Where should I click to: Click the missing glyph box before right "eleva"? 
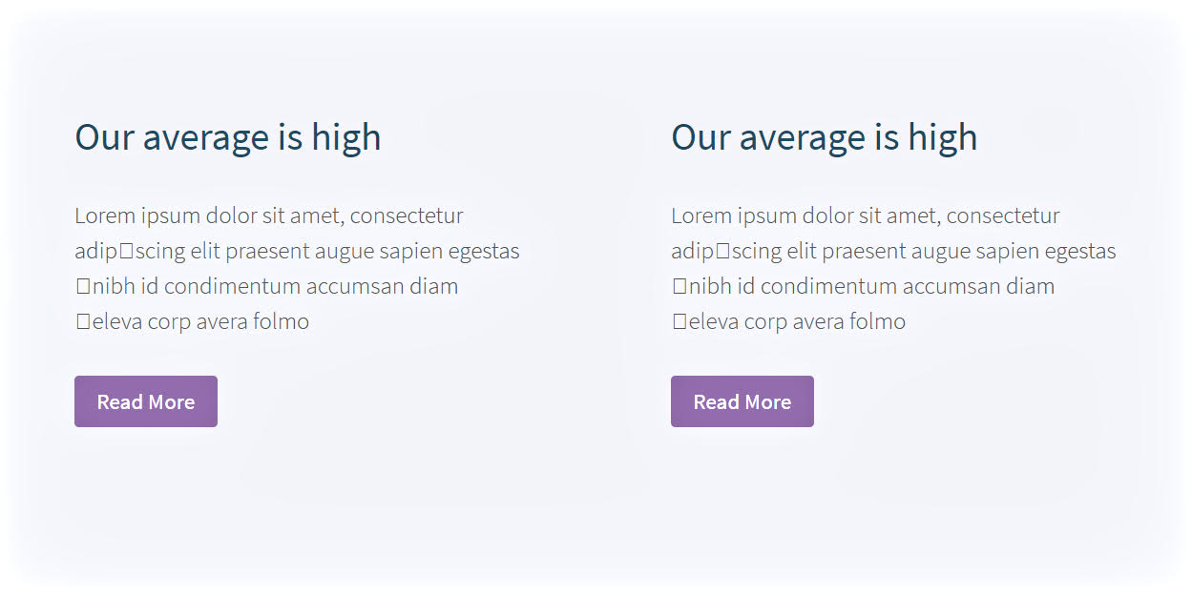pos(680,322)
